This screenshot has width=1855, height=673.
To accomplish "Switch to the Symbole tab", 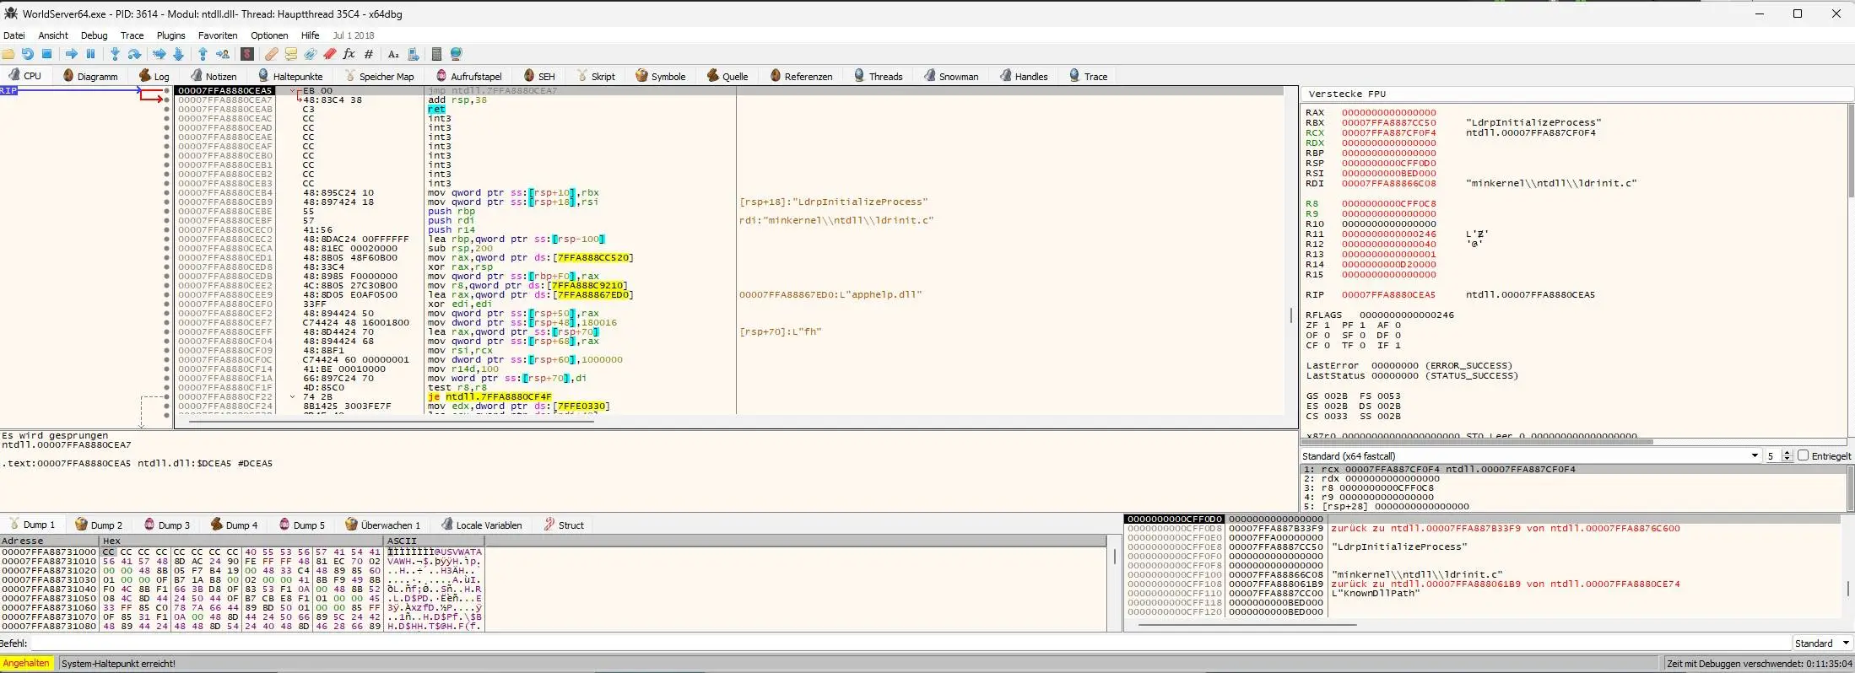I will [660, 76].
